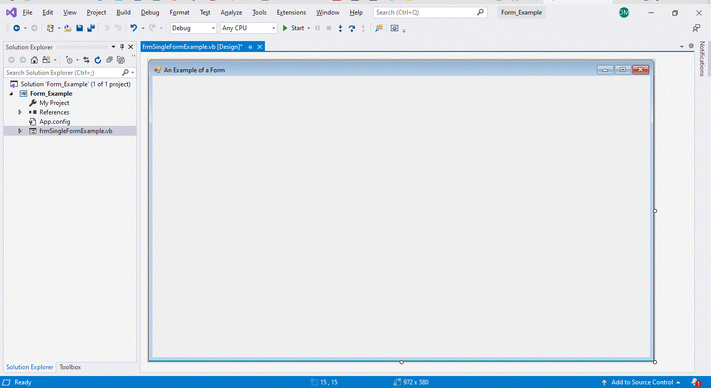The image size is (711, 388).
Task: Open the Any CPU platform dropdown
Action: click(249, 28)
